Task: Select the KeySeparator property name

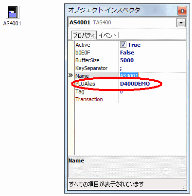Action: pos(91,68)
